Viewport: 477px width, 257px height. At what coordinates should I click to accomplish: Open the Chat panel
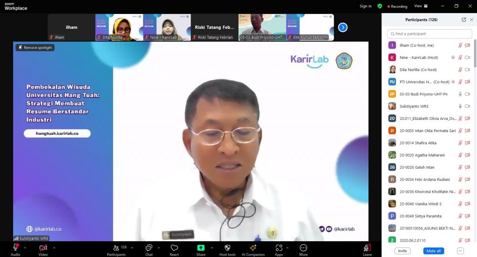pyautogui.click(x=149, y=248)
